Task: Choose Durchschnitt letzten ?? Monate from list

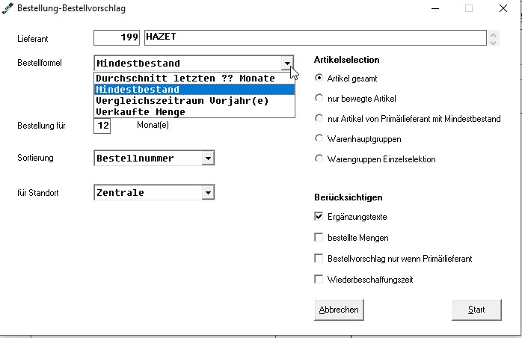Action: 194,79
